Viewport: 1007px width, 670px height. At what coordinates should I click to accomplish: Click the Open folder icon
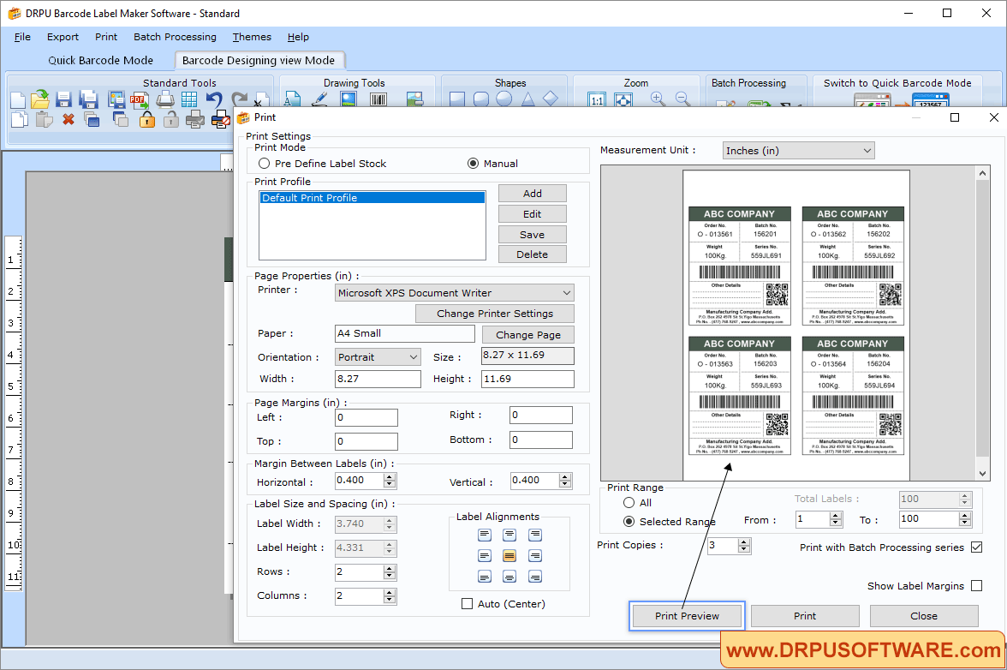[x=40, y=99]
